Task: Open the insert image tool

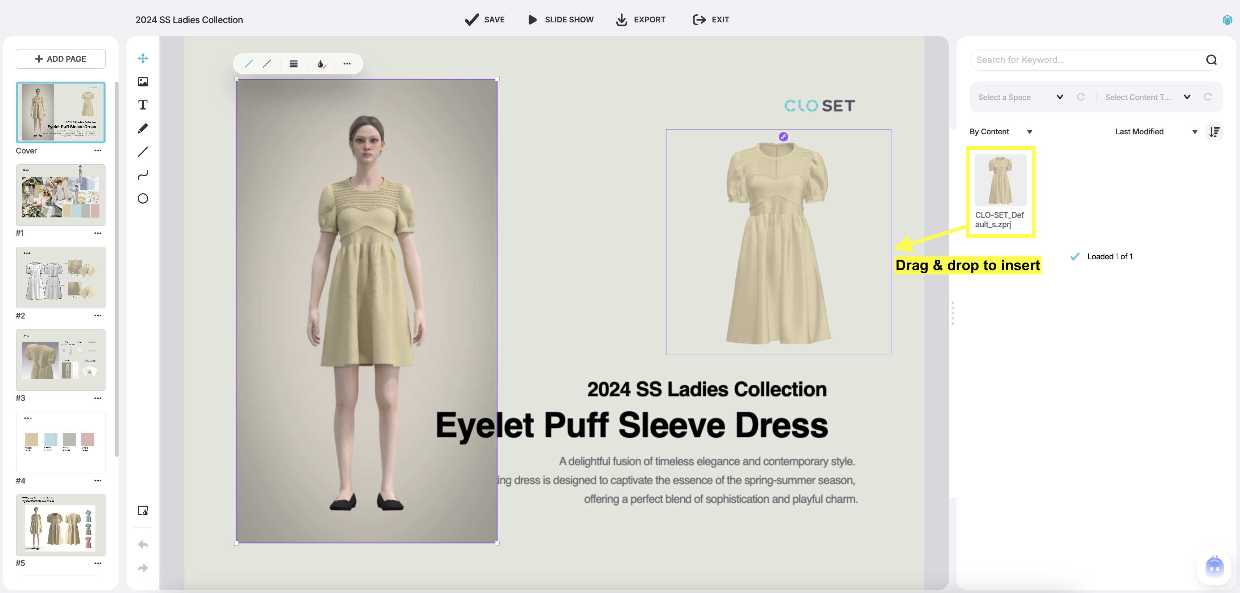Action: pos(142,81)
